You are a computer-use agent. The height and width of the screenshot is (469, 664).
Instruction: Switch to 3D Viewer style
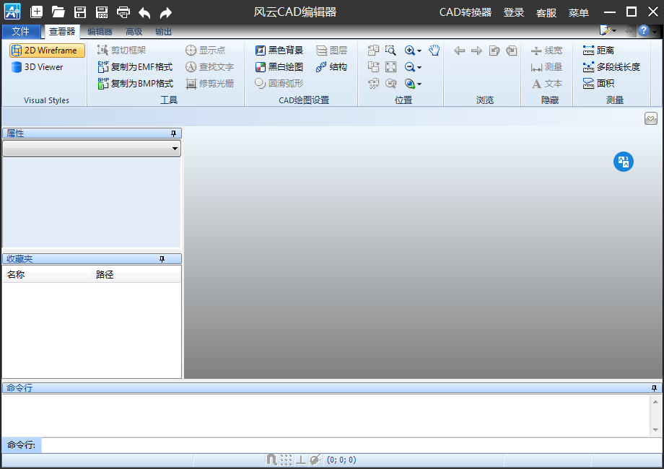click(x=38, y=67)
